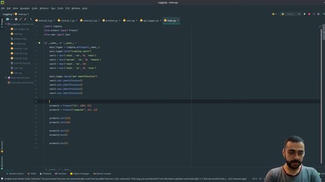Viewport: 325px width, 182px height.
Task: Open the Refactor menu
Action: (x=44, y=8)
